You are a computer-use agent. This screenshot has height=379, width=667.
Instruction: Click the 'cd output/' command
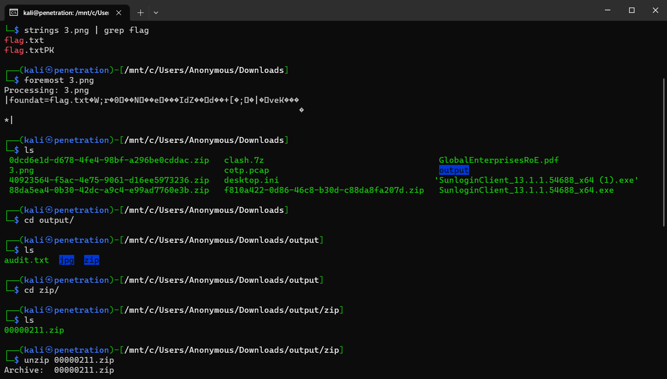[x=49, y=220]
